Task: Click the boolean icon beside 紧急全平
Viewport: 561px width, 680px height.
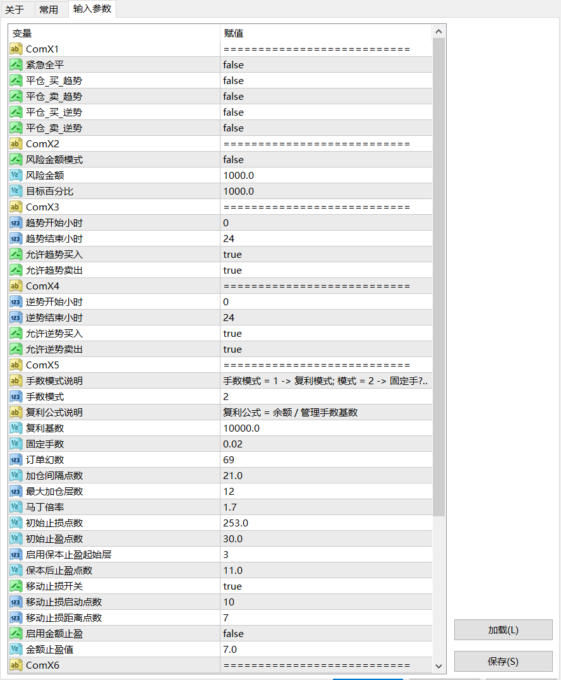Action: tap(16, 64)
